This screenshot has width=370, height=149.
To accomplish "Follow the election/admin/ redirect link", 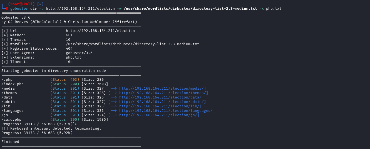I will tap(162, 102).
